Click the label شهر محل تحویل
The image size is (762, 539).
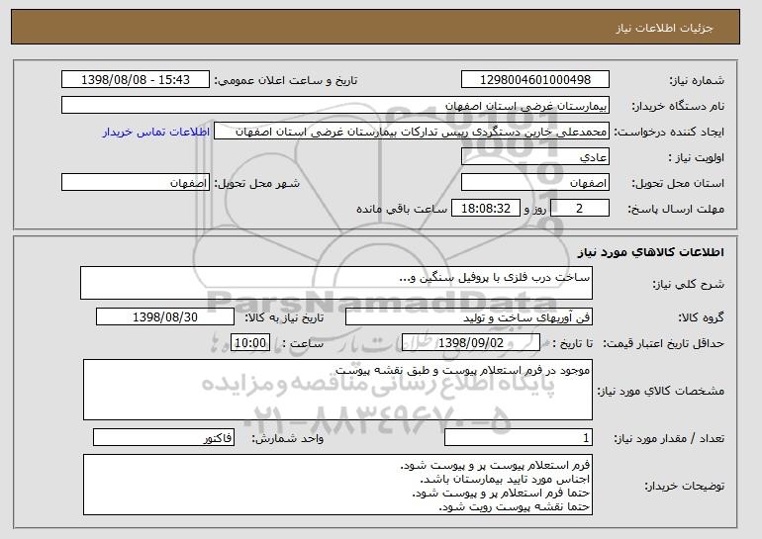257,184
